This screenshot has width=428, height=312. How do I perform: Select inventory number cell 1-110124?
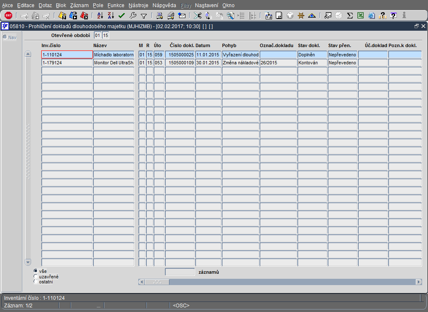pos(67,55)
